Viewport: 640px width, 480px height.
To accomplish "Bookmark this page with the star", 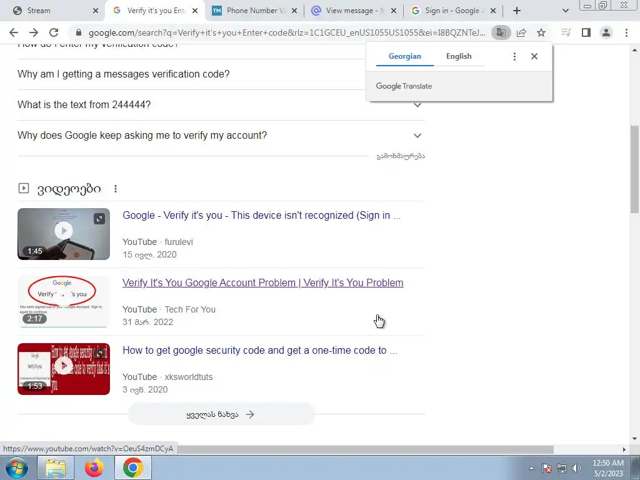I will pos(541,32).
